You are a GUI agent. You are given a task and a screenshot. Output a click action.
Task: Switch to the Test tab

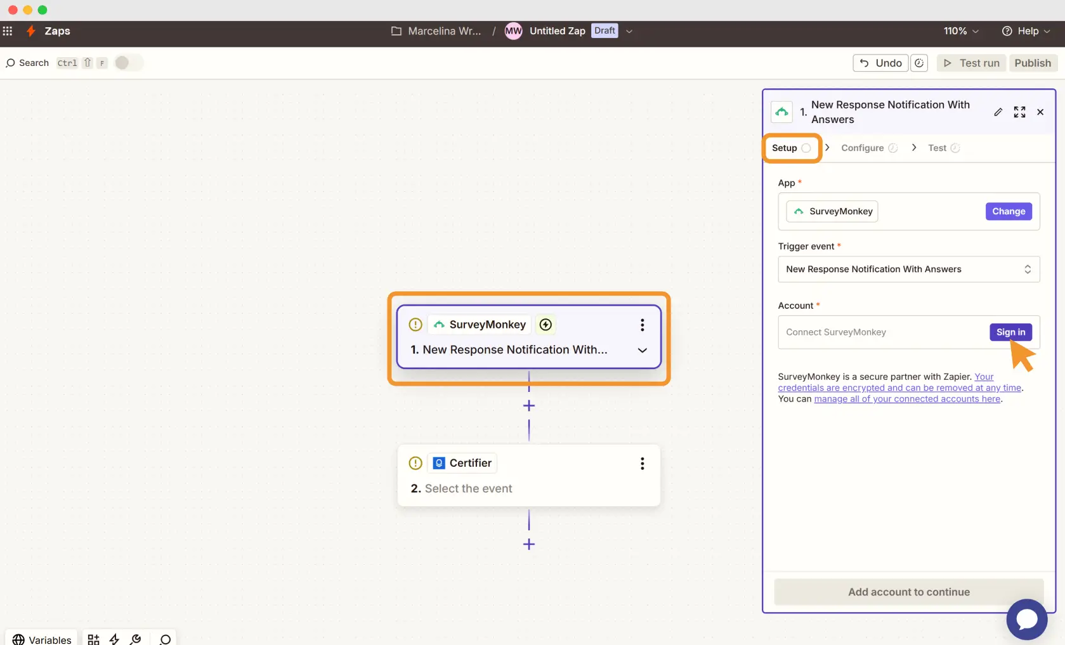[x=943, y=148]
